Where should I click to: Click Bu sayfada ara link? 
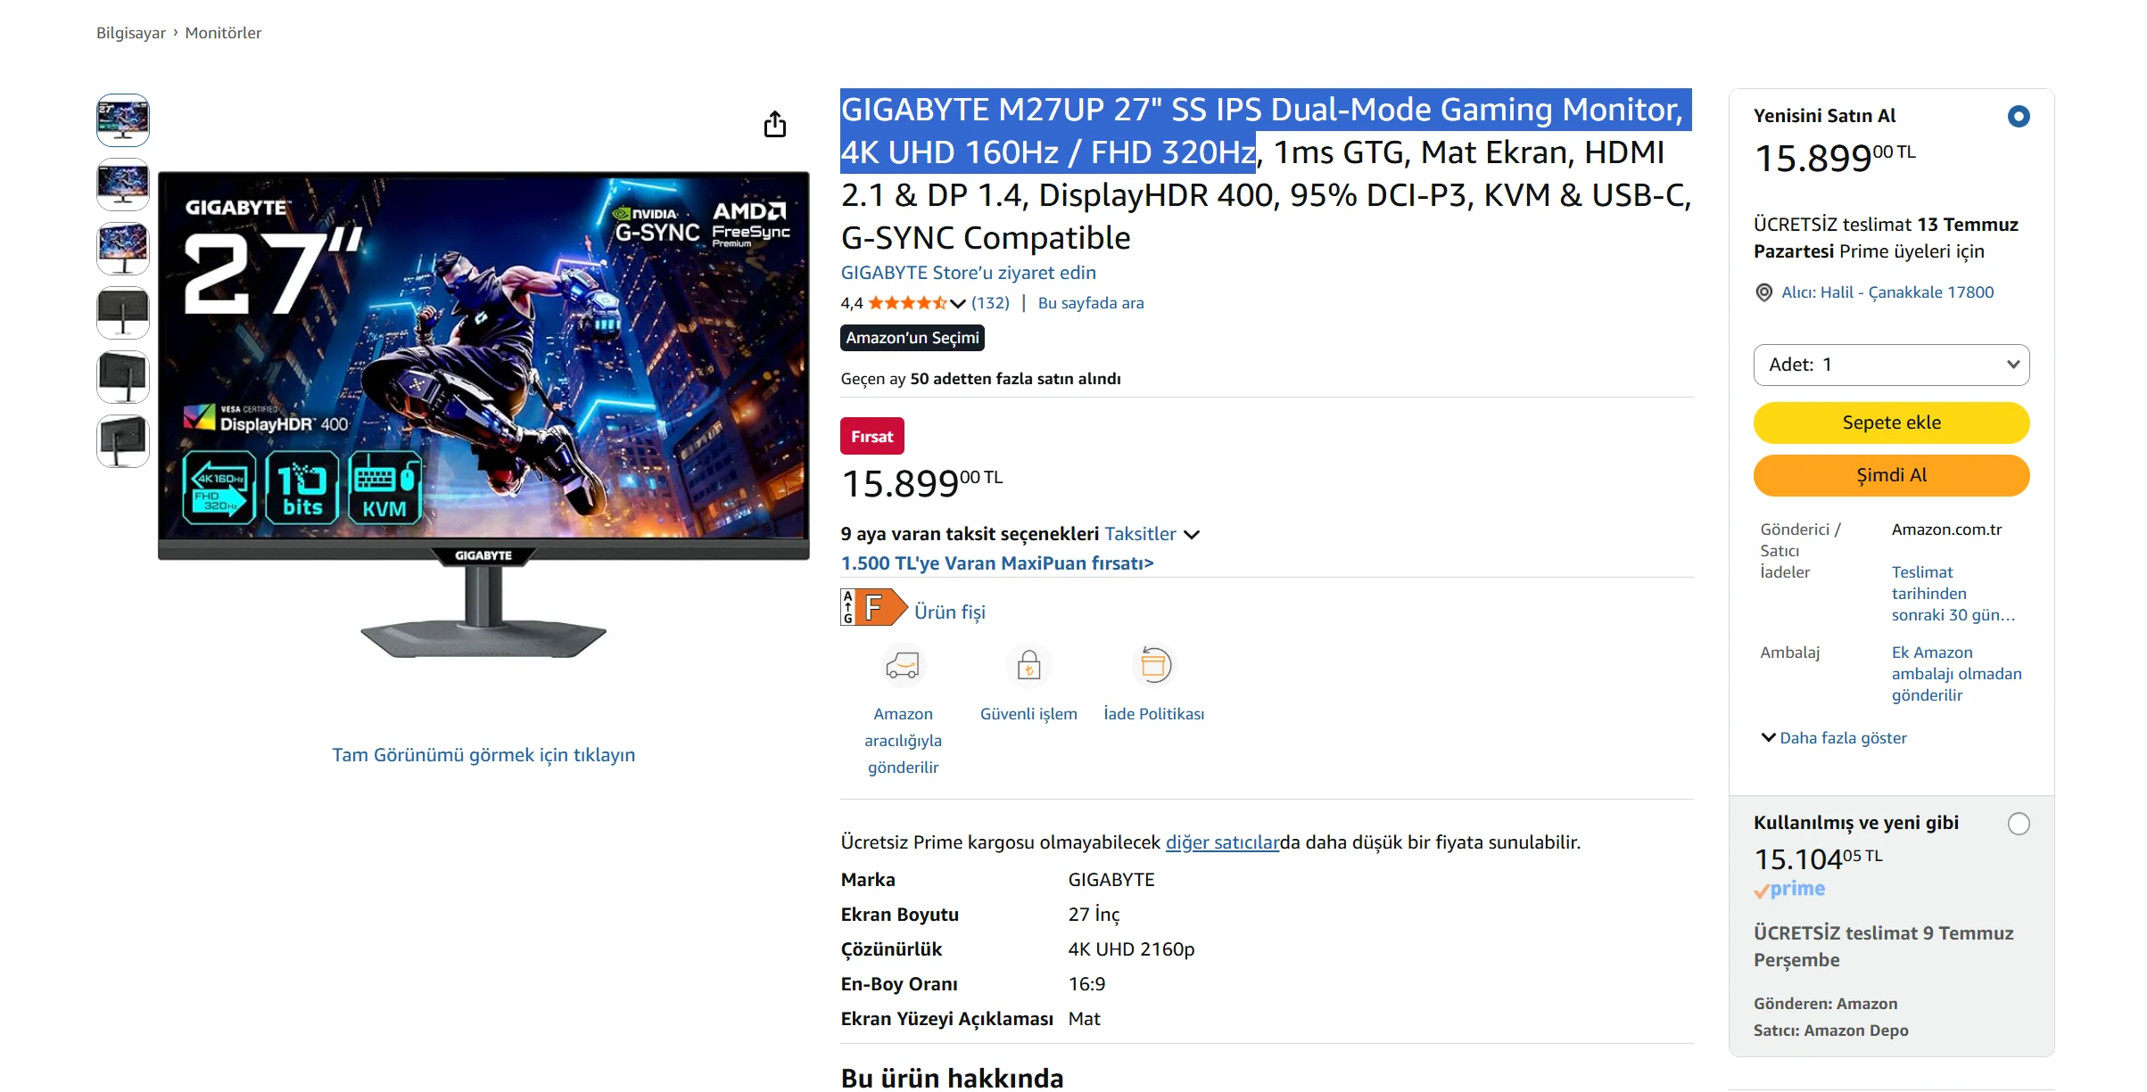[1091, 303]
